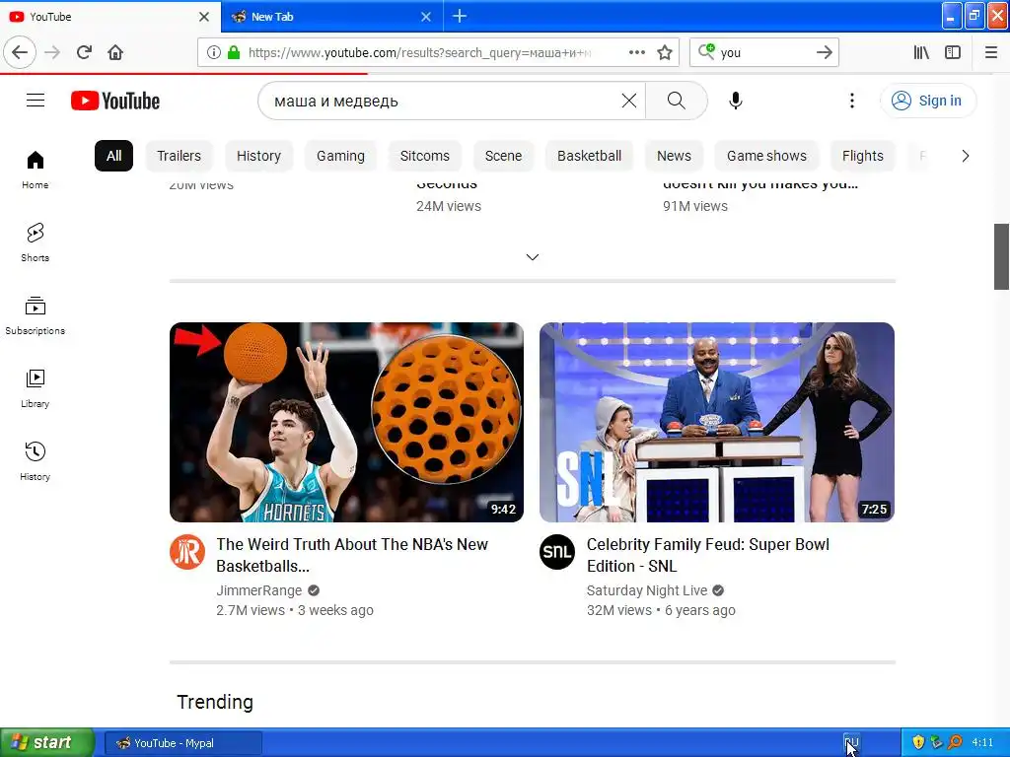The height and width of the screenshot is (757, 1010).
Task: Open JimmerRange channel name link
Action: tap(259, 590)
